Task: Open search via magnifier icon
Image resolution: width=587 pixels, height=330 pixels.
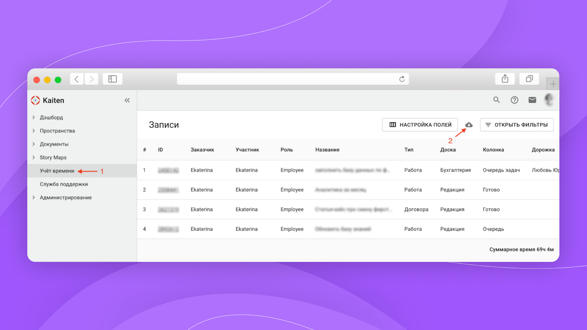Action: tap(496, 100)
